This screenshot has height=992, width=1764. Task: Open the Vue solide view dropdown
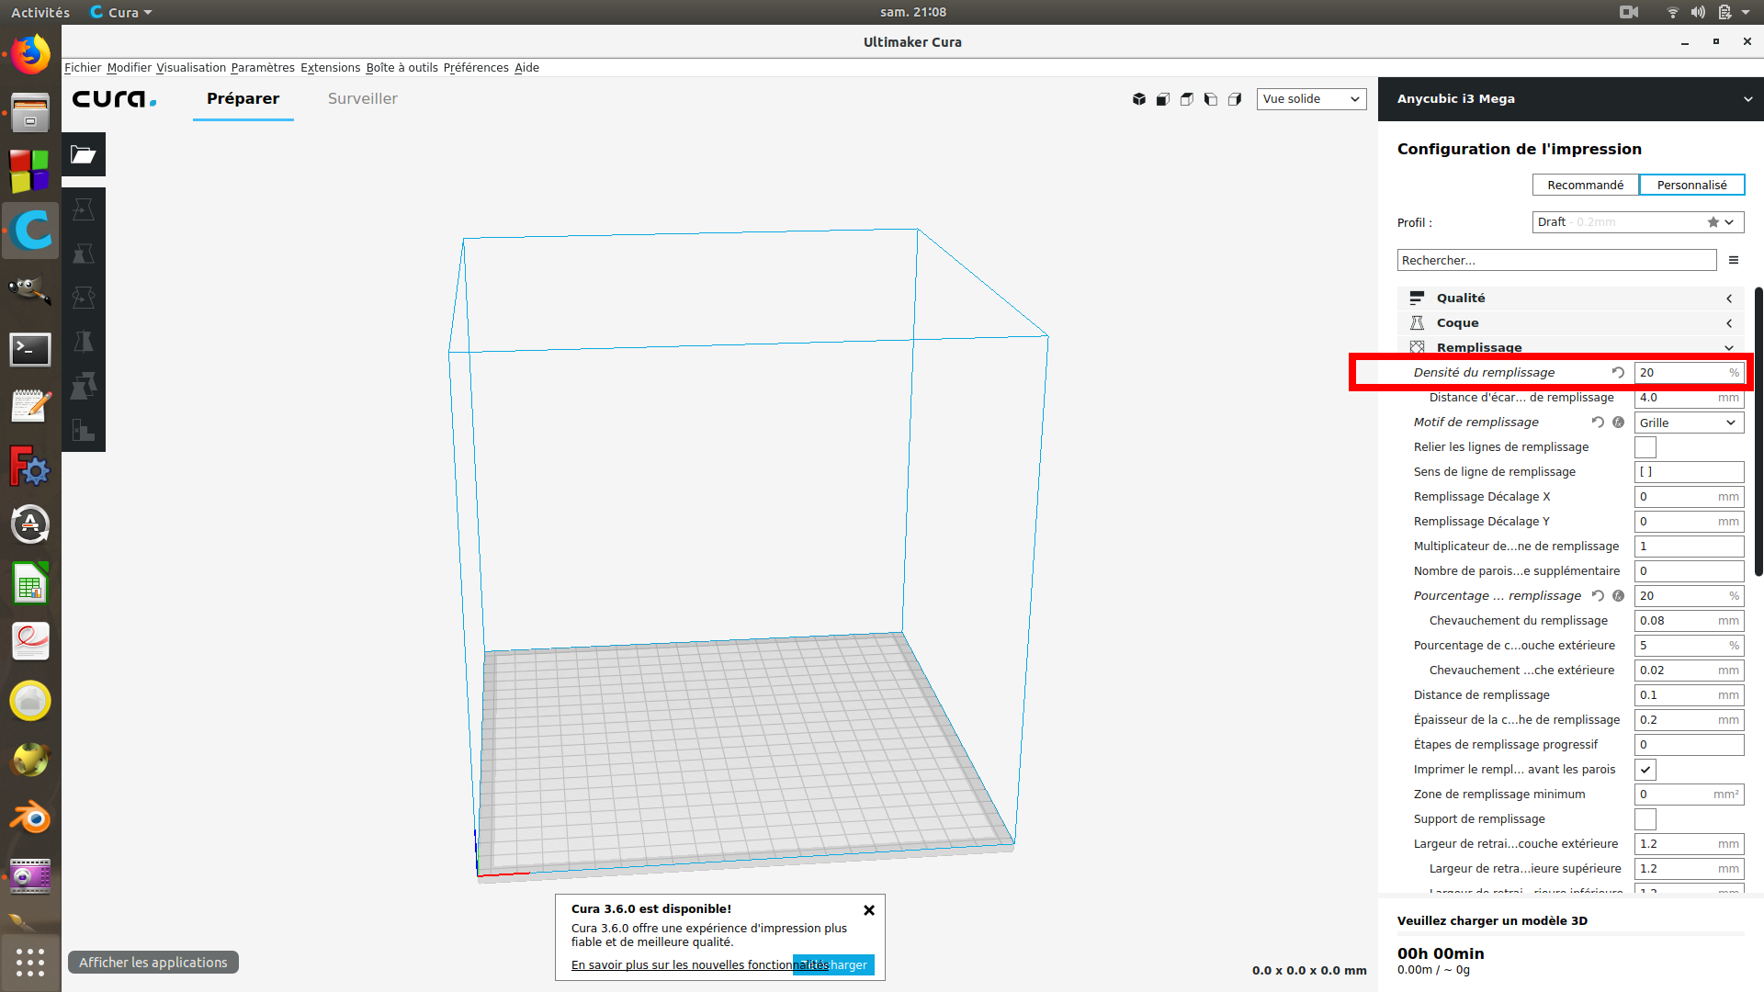click(1311, 99)
